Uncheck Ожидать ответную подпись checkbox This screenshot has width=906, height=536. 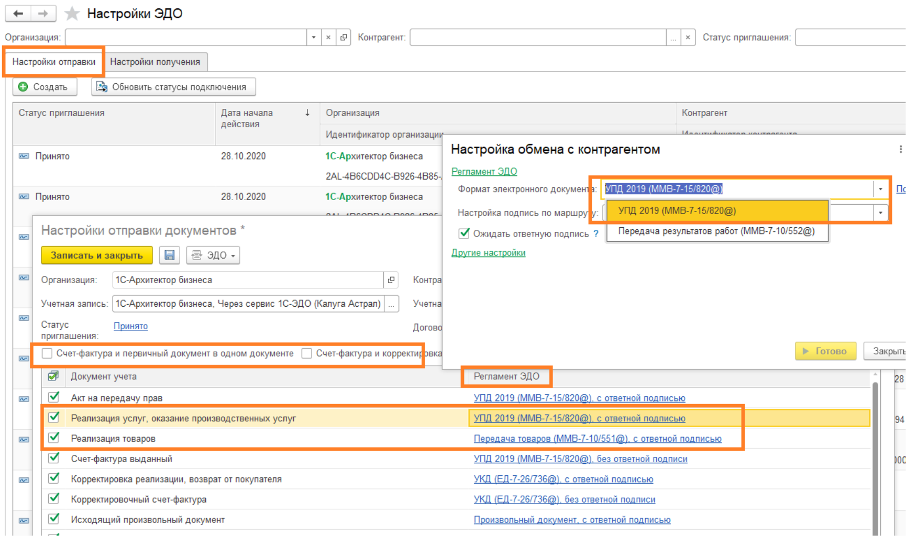(x=464, y=233)
